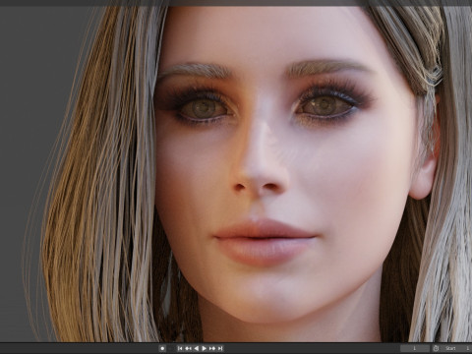Click the current frame number field

point(415,348)
